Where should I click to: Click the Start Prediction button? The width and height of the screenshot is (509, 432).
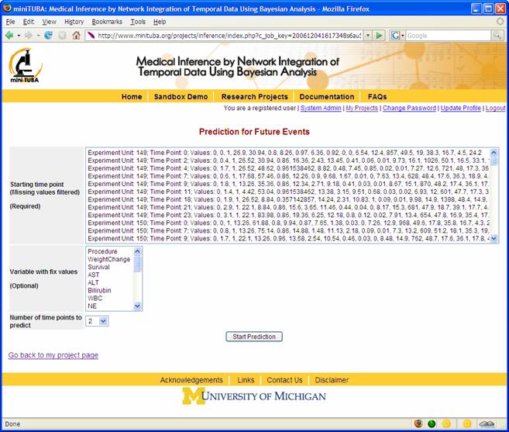click(x=254, y=337)
